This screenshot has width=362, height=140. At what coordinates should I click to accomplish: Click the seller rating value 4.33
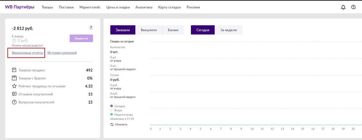[89, 86]
